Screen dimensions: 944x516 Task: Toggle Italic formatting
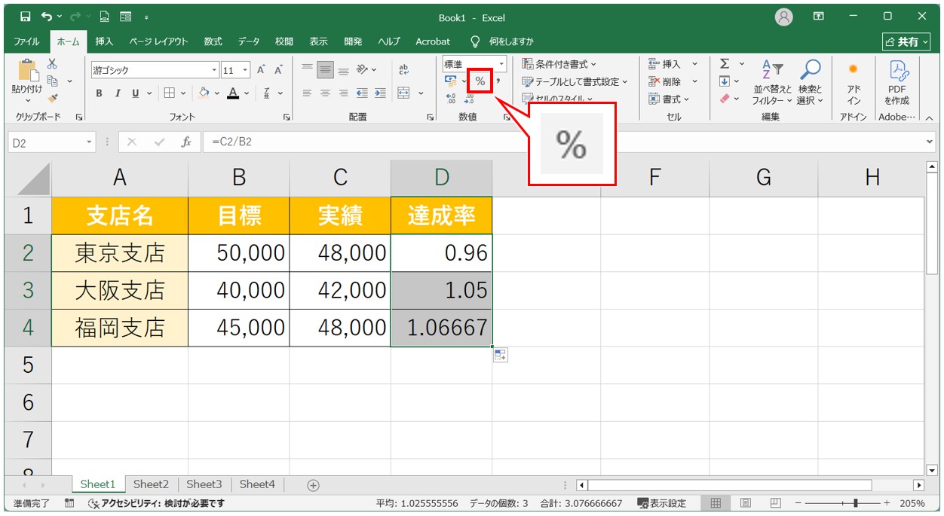tap(118, 93)
